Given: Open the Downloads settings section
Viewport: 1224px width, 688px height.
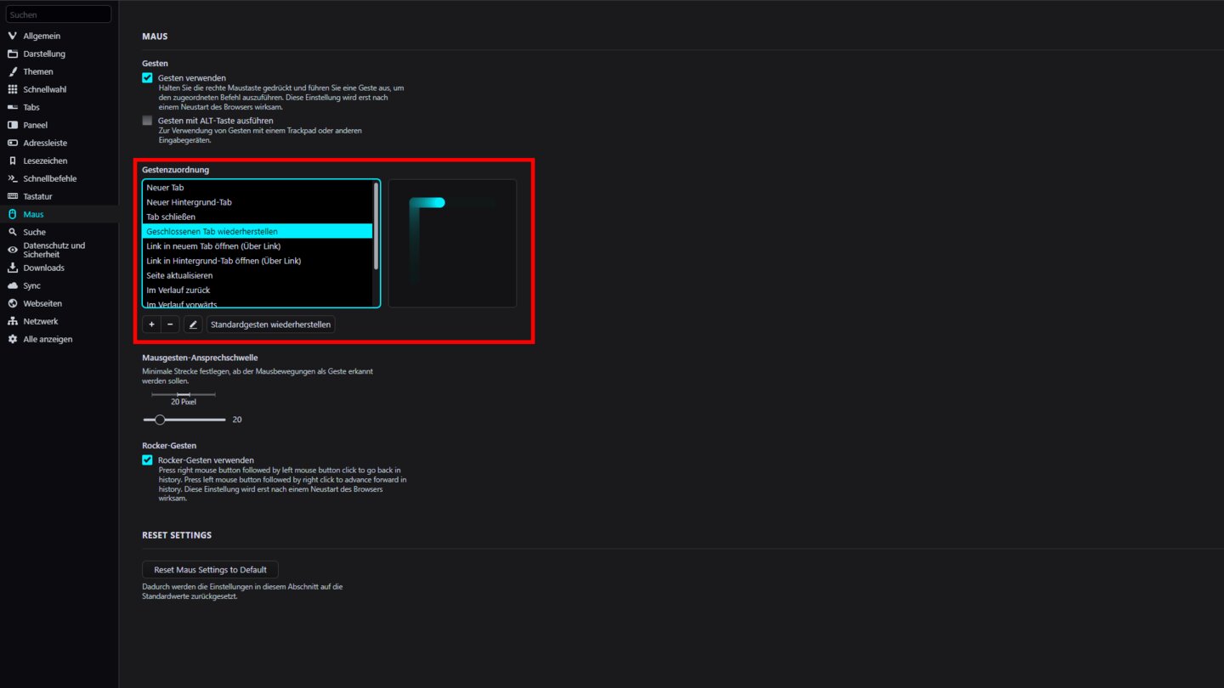Looking at the screenshot, I should 43,268.
